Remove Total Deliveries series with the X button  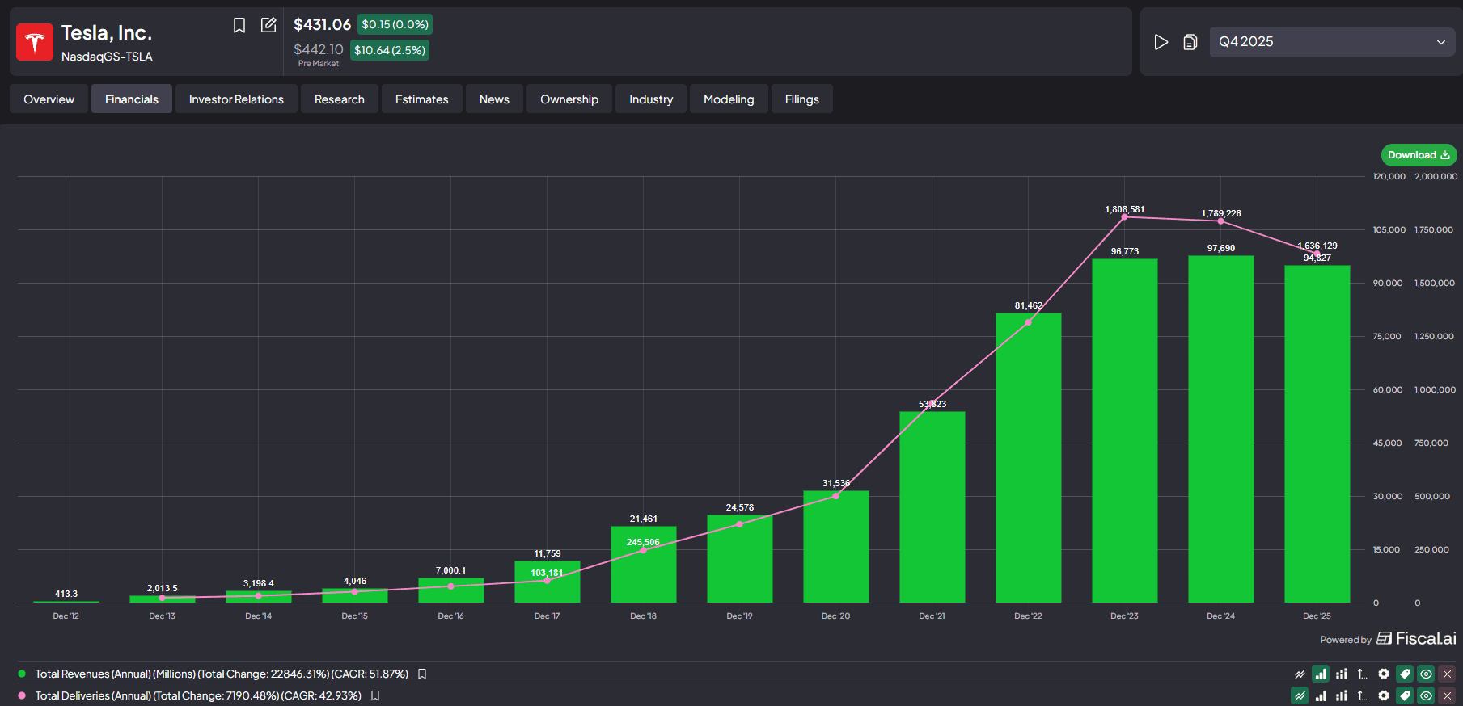click(1447, 695)
